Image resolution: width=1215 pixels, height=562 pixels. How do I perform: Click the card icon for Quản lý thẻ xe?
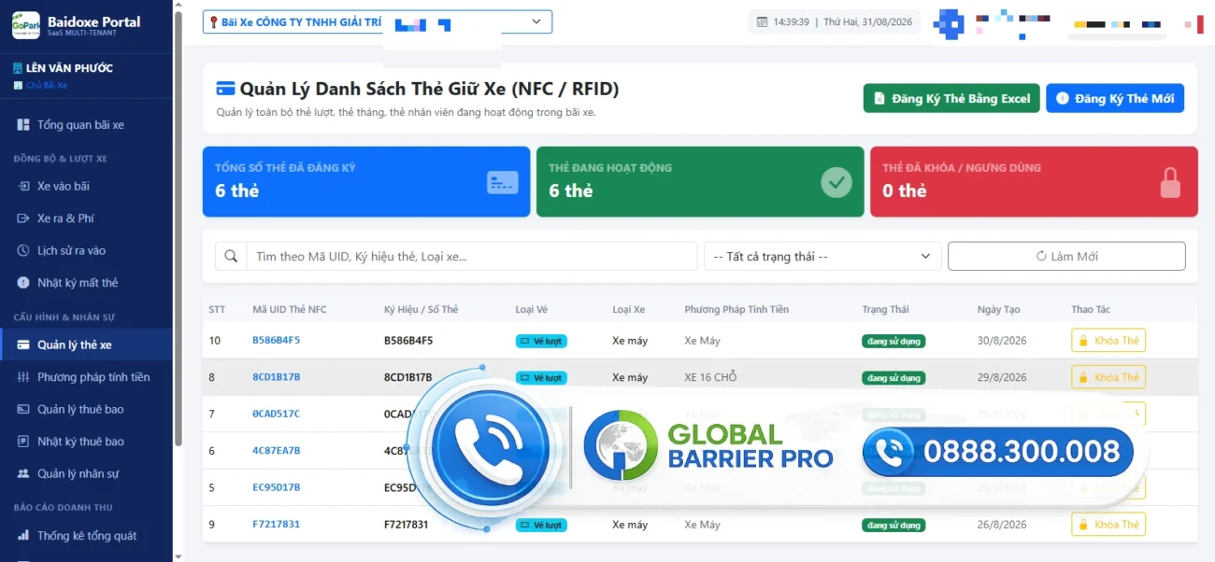[23, 344]
